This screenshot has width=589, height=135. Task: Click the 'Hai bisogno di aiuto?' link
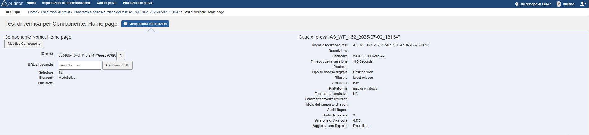(x=535, y=4)
